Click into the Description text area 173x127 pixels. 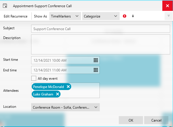click(101, 44)
